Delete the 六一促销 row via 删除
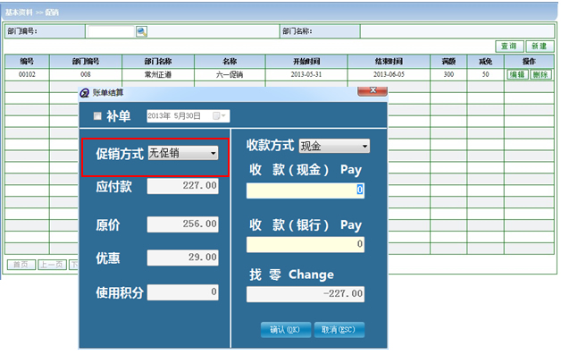This screenshot has height=355, width=561. pos(540,74)
